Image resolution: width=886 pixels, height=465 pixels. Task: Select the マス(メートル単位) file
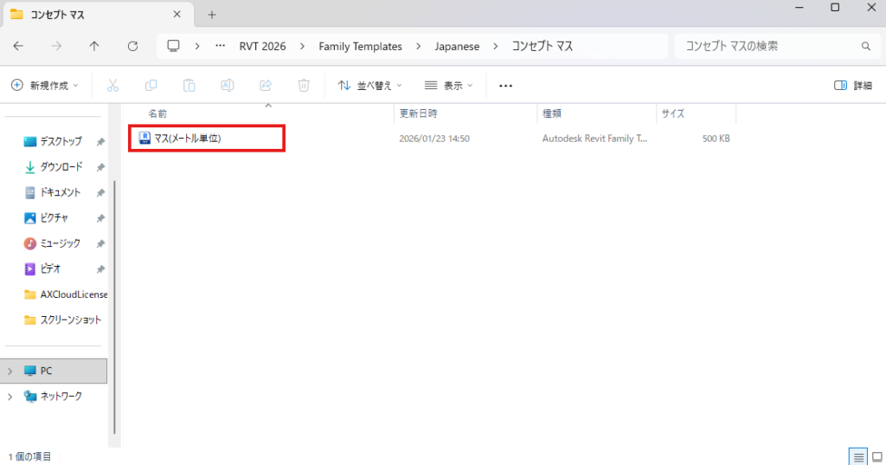pyautogui.click(x=188, y=139)
